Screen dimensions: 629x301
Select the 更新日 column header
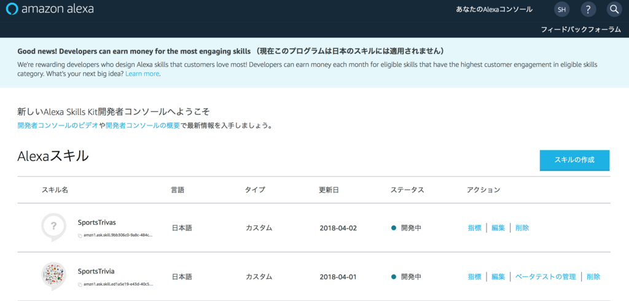(329, 190)
